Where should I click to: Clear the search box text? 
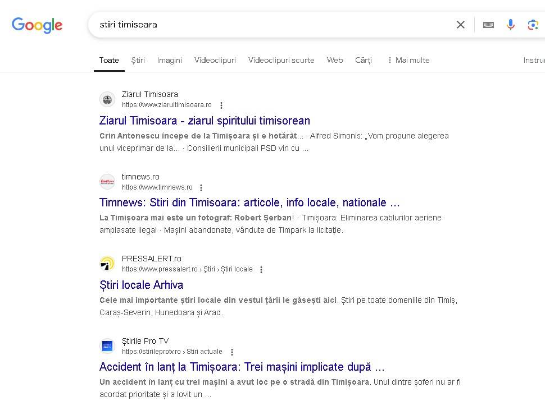tap(461, 25)
